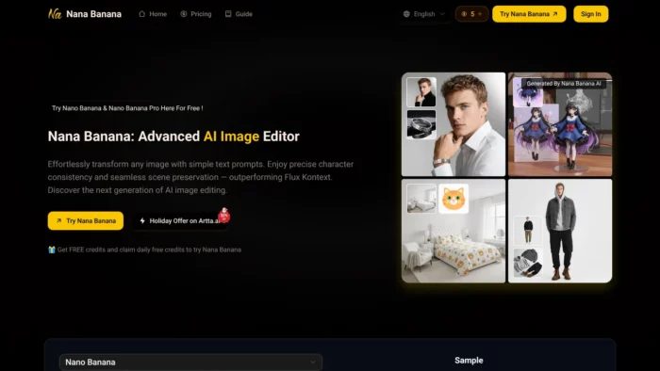Image resolution: width=660 pixels, height=371 pixels.
Task: Click the gift icon near FREE credits
Action: pyautogui.click(x=51, y=250)
